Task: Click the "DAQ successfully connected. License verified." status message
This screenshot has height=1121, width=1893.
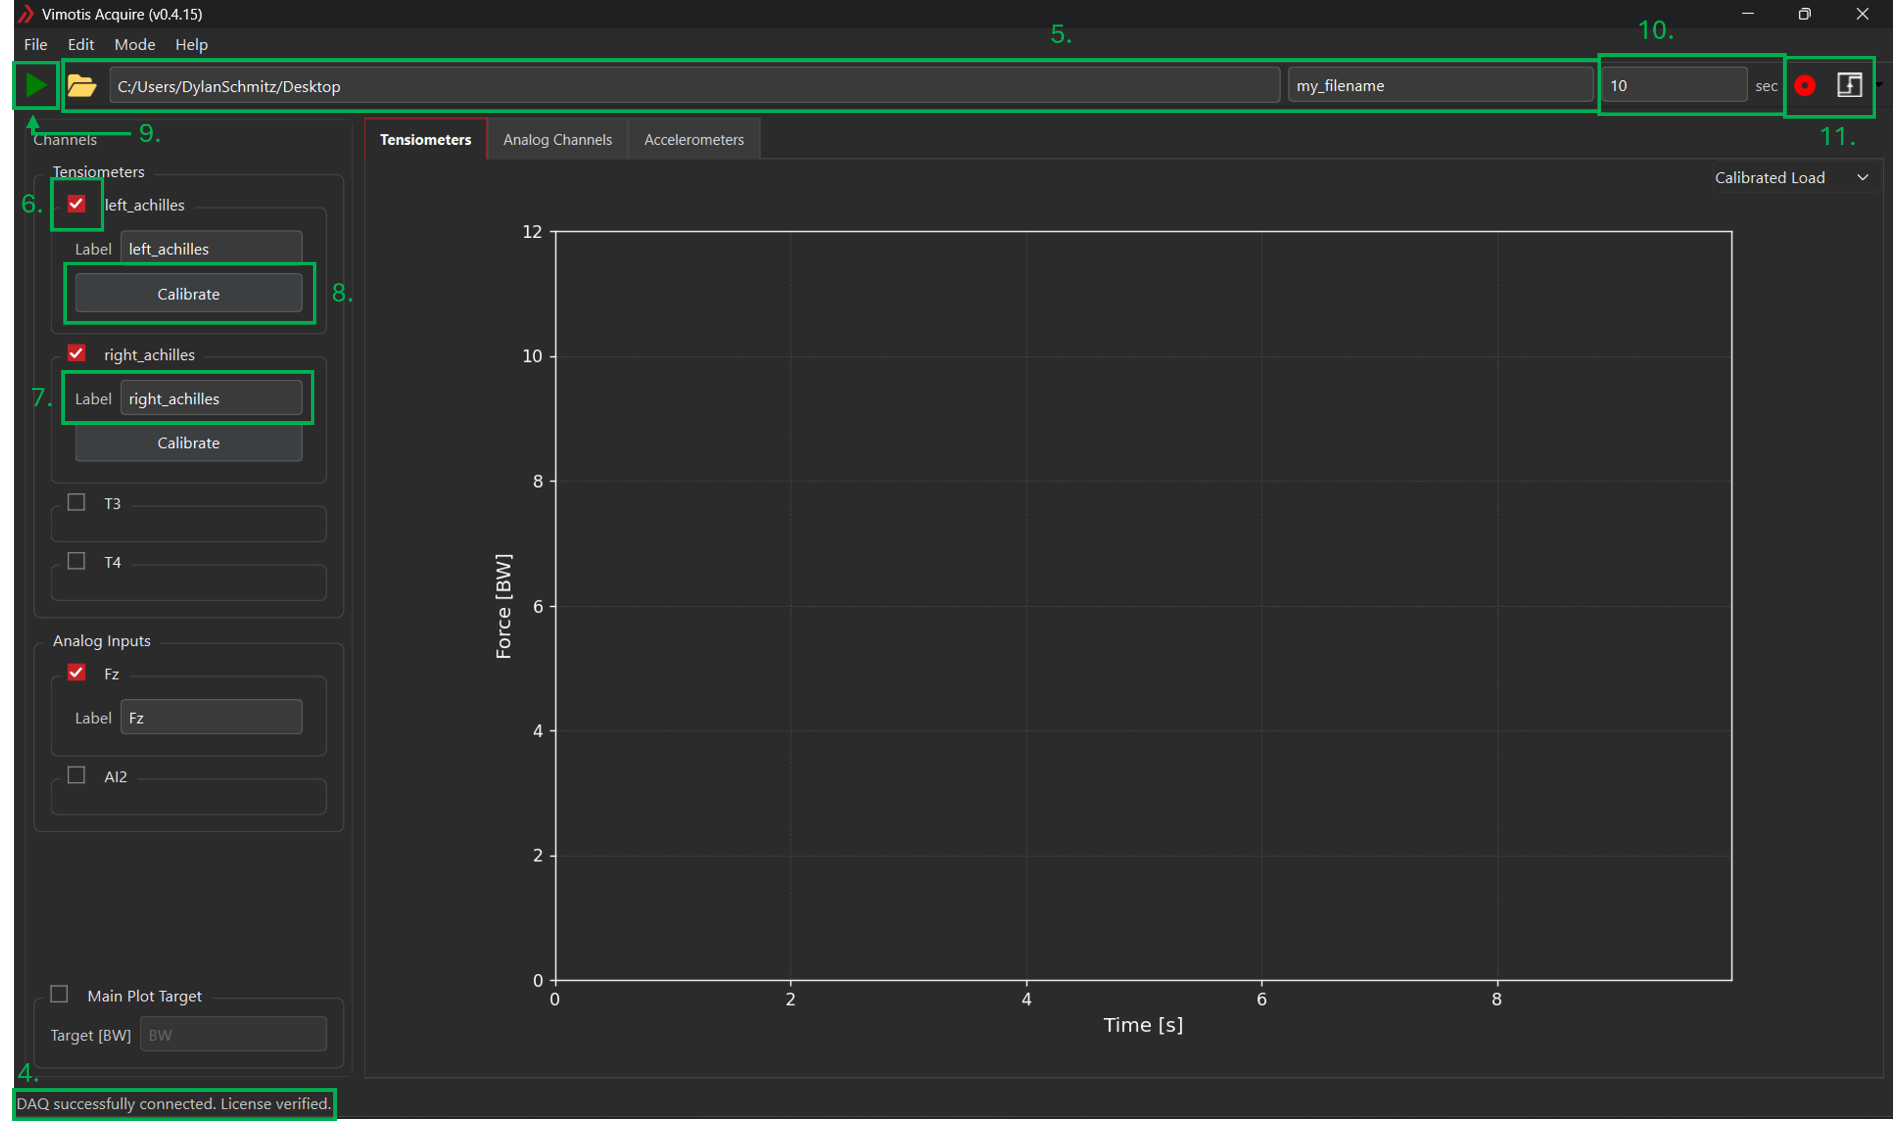Action: click(174, 1104)
